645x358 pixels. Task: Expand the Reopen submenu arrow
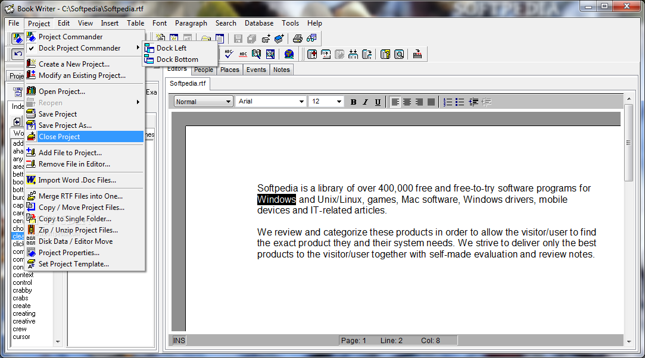tap(138, 103)
